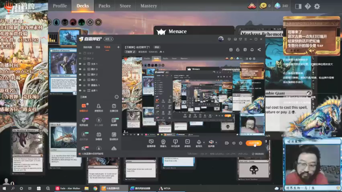Open the 视频连麦 tool icon
Viewport: 342px width, 192px height.
coord(83,122)
